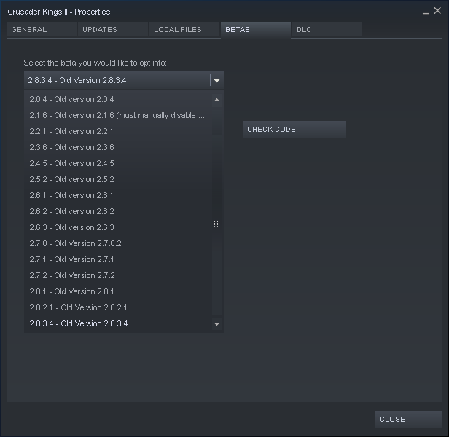
Task: Click the beta combo box showing 2.8.3.4
Action: (124, 80)
